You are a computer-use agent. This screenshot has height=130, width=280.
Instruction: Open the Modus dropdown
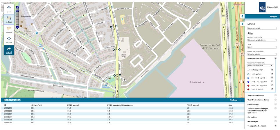point(261,28)
